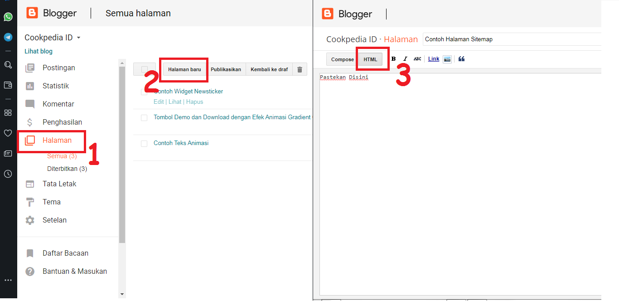Click the sidebar search icon
This screenshot has width=619, height=301.
(x=8, y=65)
